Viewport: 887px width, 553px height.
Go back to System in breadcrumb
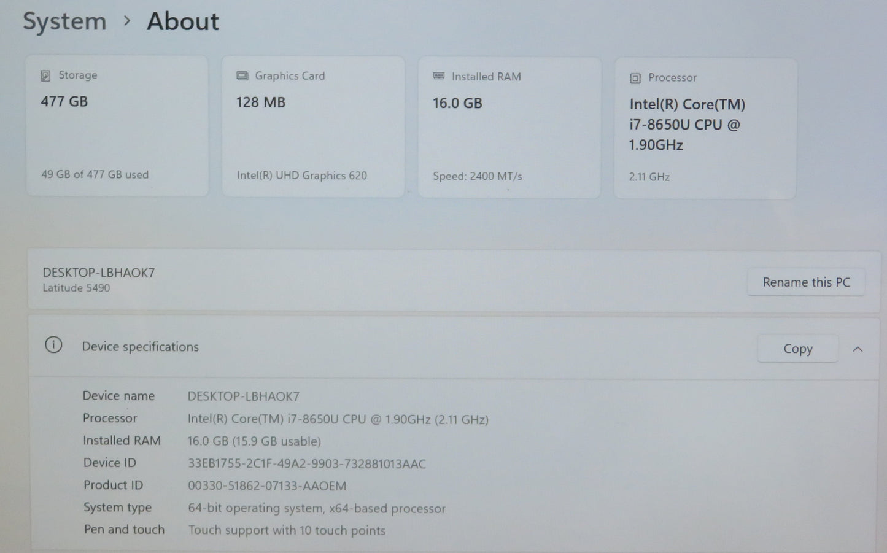tap(64, 21)
